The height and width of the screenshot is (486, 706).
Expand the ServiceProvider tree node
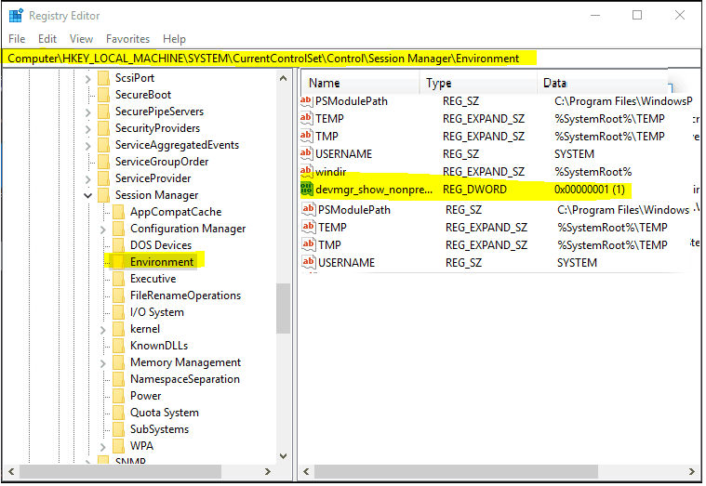coord(87,179)
